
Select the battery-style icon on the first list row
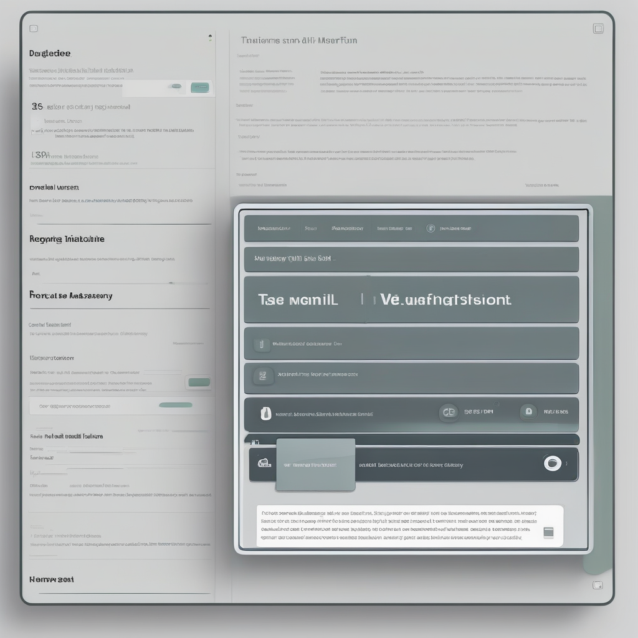(x=263, y=343)
